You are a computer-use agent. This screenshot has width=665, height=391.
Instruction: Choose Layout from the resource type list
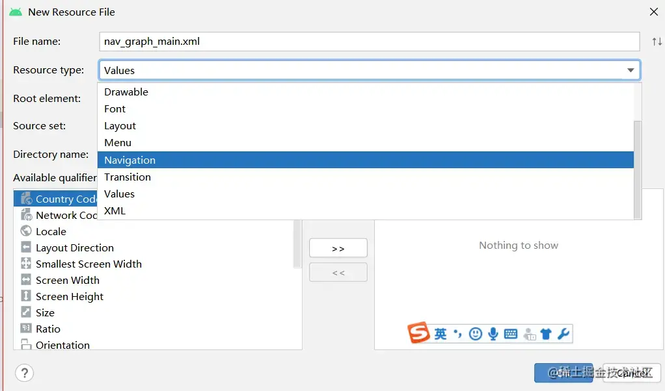coord(365,126)
